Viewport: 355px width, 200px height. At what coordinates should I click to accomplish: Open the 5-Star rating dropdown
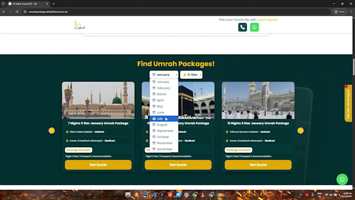point(191,75)
